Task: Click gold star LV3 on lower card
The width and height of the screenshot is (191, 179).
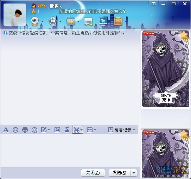Action: coord(185,134)
